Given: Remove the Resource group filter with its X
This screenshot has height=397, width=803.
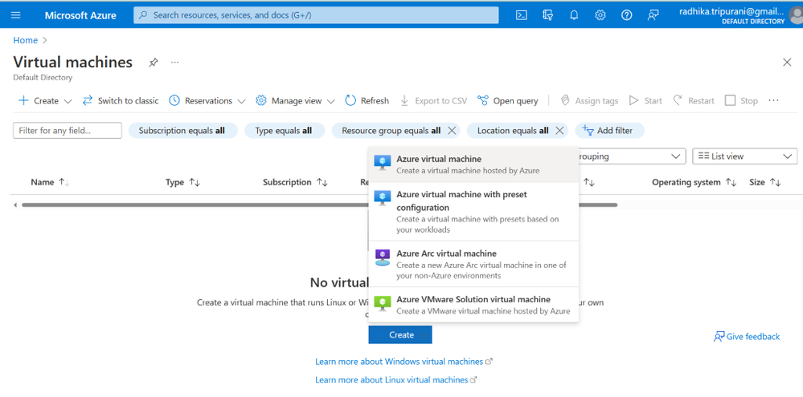Looking at the screenshot, I should coord(452,130).
